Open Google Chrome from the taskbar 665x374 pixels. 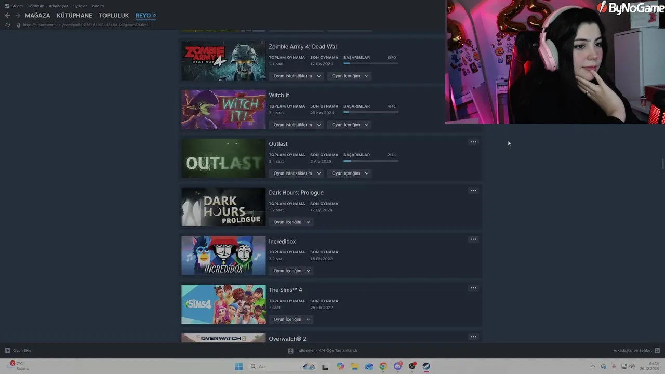pos(383,366)
